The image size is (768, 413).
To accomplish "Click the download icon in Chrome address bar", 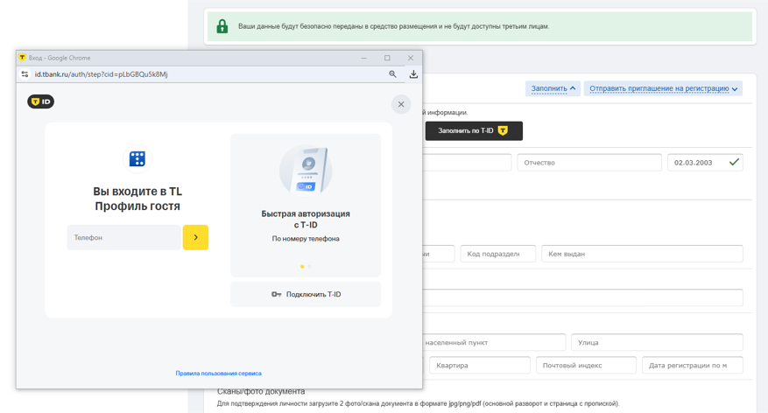I will point(413,74).
